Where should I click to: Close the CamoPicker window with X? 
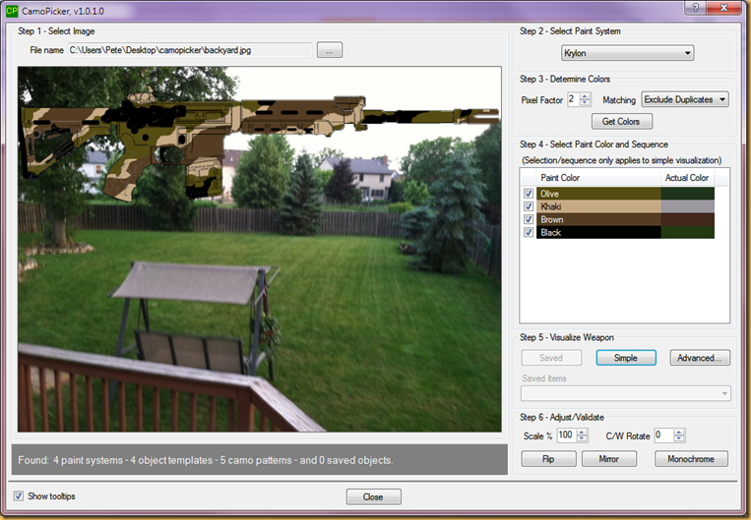point(723,8)
